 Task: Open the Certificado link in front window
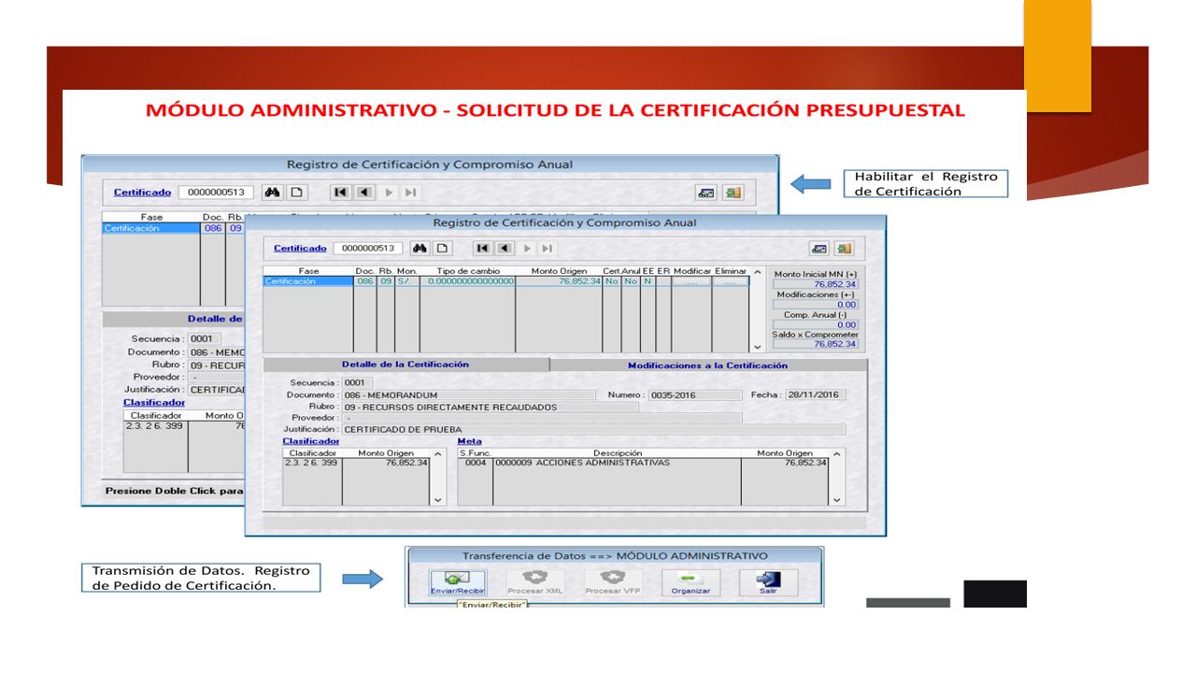click(300, 249)
